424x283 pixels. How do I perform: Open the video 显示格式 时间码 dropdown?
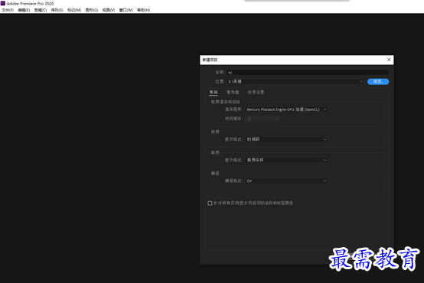click(286, 139)
